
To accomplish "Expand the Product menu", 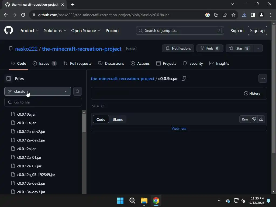I will (x=29, y=31).
